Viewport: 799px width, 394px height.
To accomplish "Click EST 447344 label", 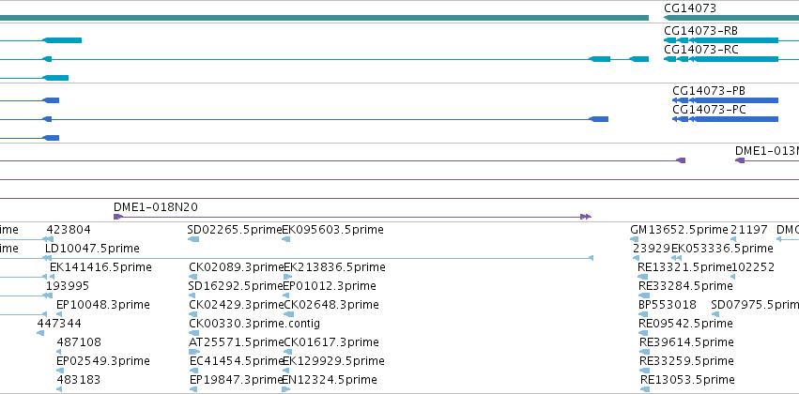I will 59,324.
